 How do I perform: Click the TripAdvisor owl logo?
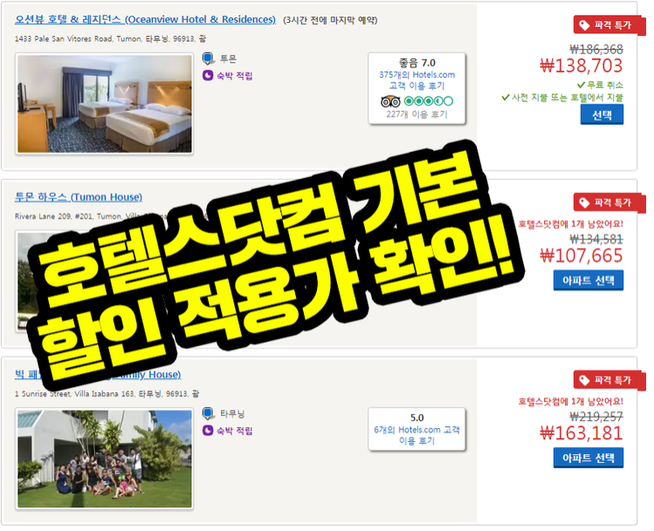click(x=390, y=101)
